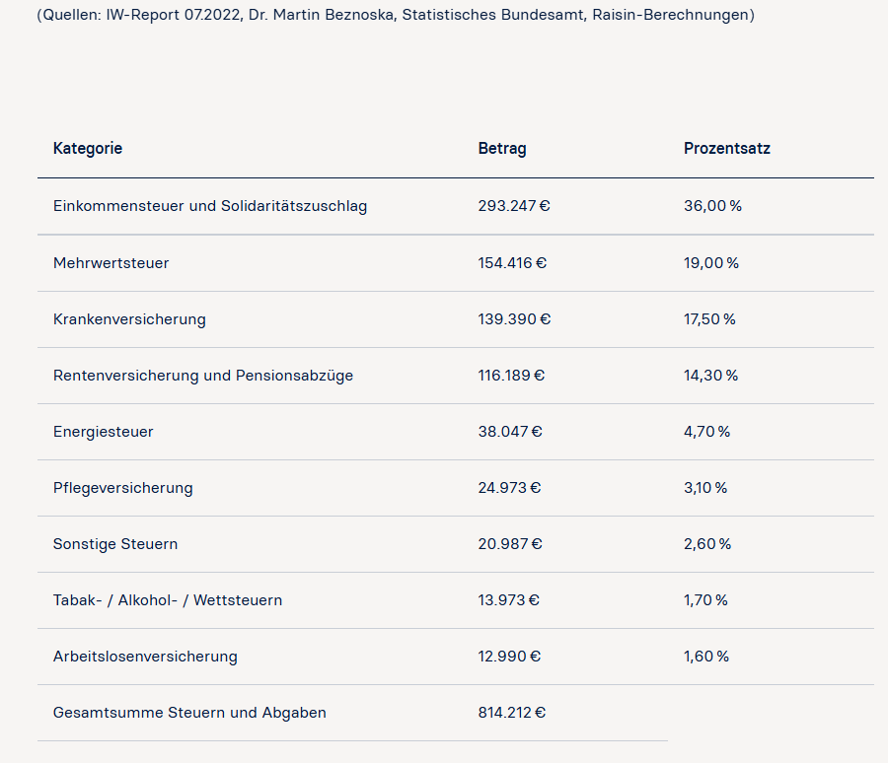Click Gesamtsumme Steuern und Abgaben label
Image resolution: width=888 pixels, height=763 pixels.
[189, 713]
